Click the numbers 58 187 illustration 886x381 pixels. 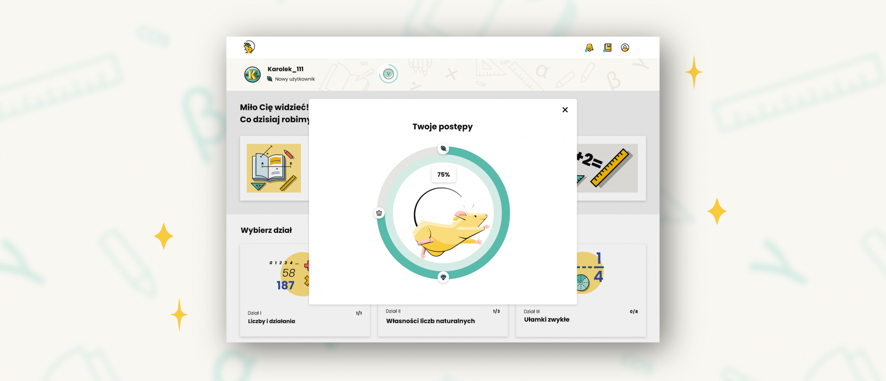tap(289, 274)
